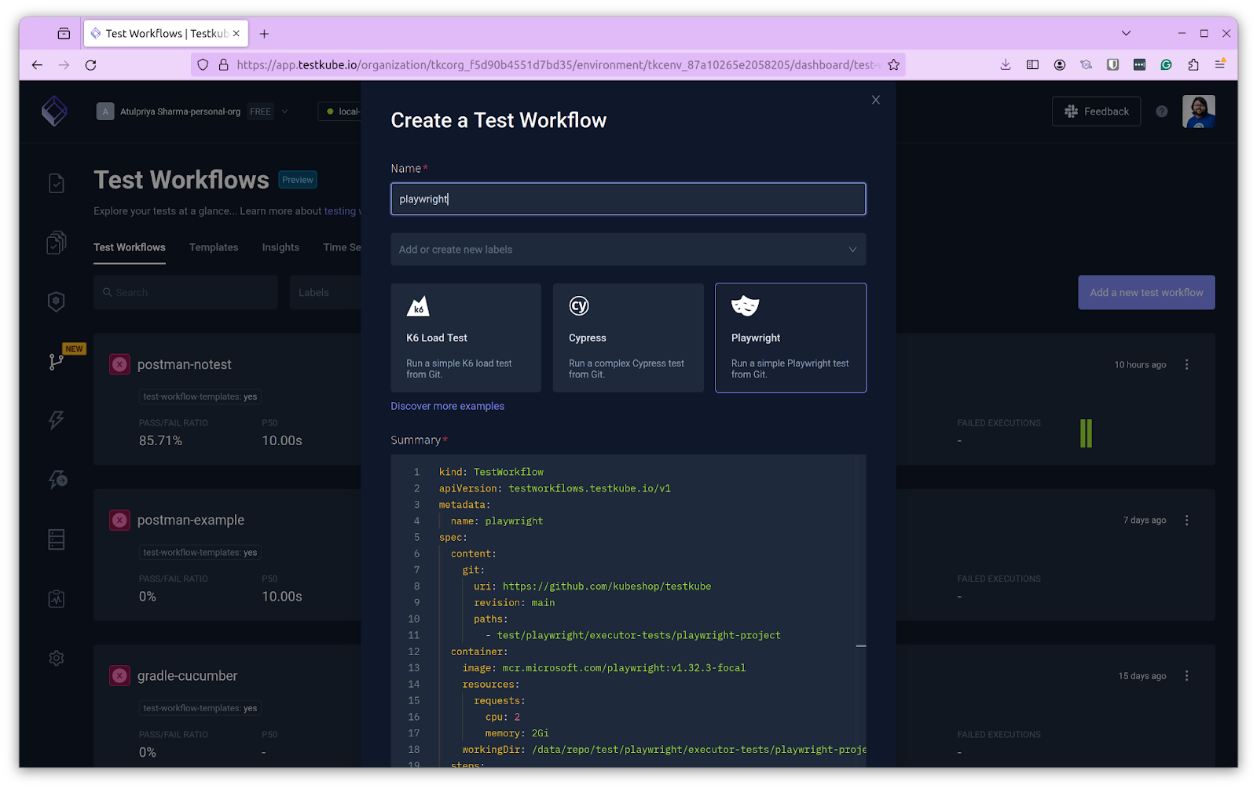Open the postman-notest workflow title
The image size is (1257, 789).
pyautogui.click(x=185, y=364)
